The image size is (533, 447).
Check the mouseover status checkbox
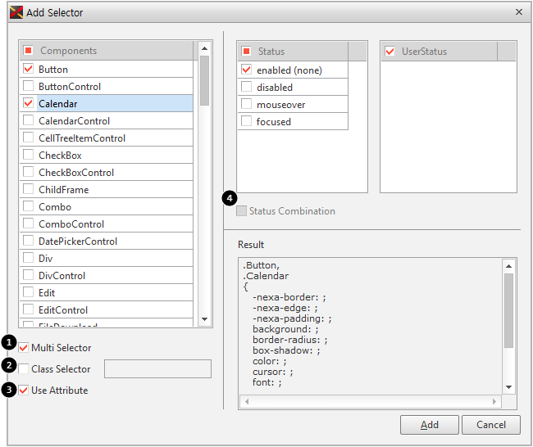click(247, 105)
